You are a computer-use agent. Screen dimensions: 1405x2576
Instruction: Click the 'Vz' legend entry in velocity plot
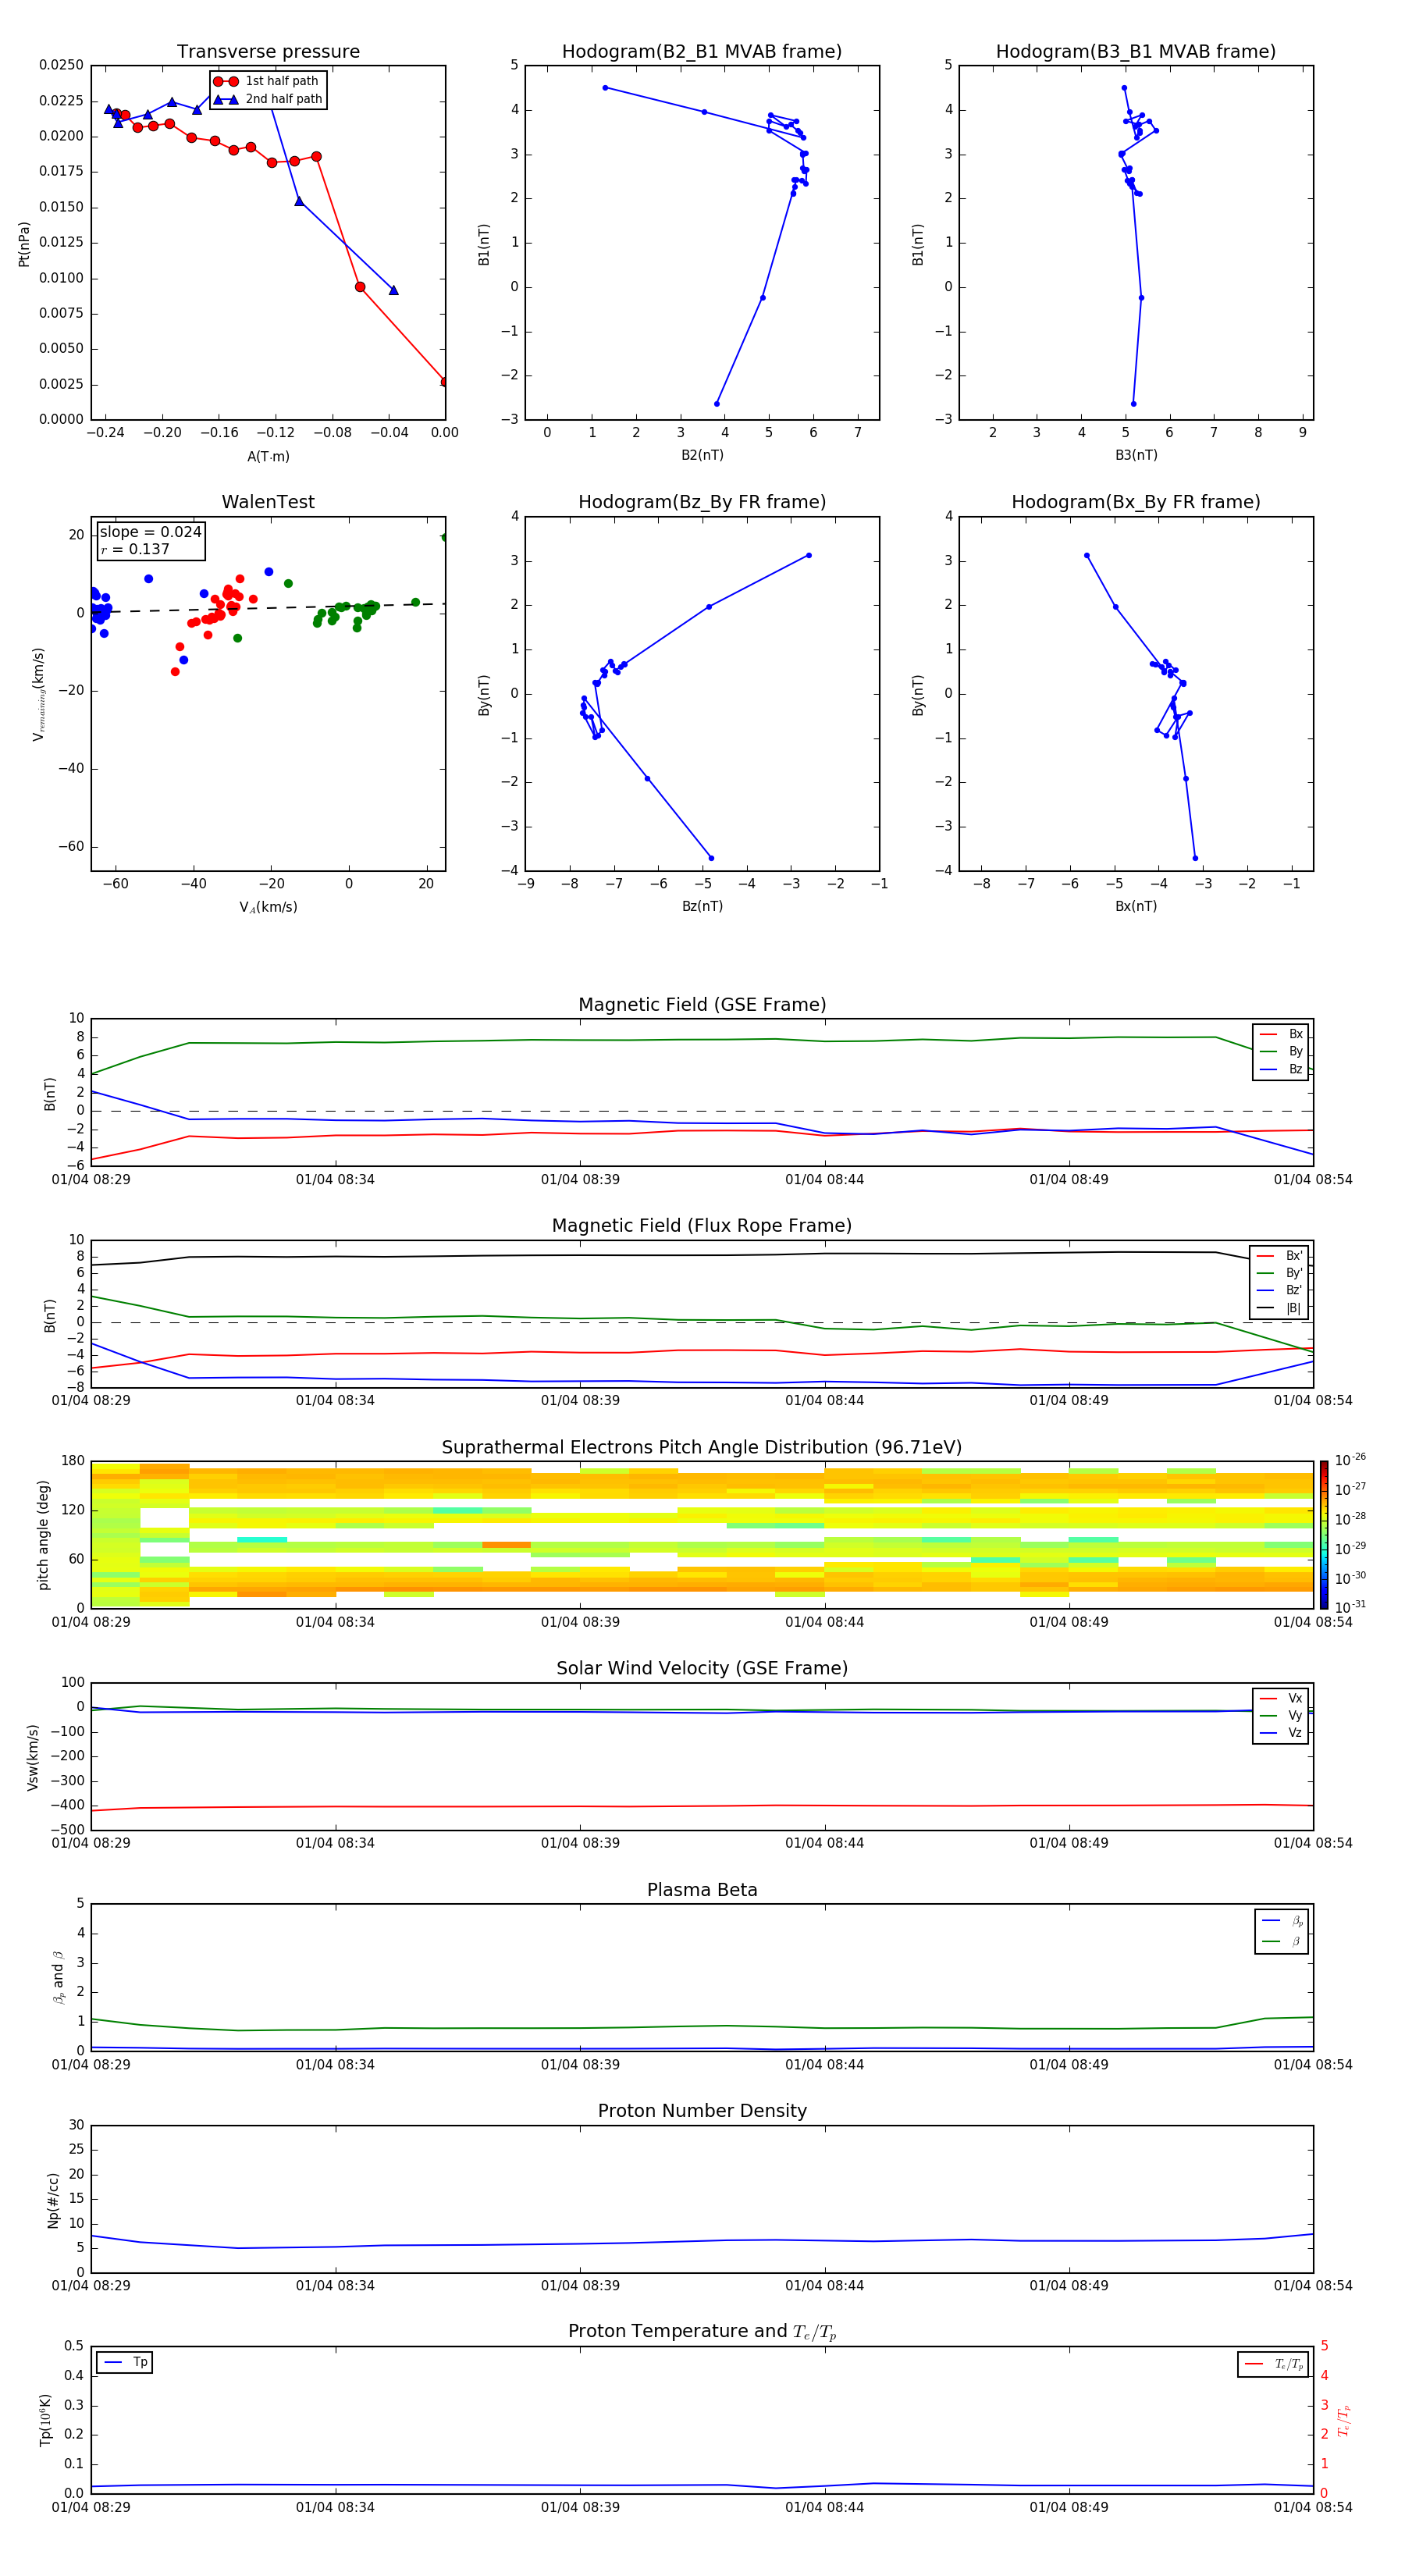[1281, 1733]
